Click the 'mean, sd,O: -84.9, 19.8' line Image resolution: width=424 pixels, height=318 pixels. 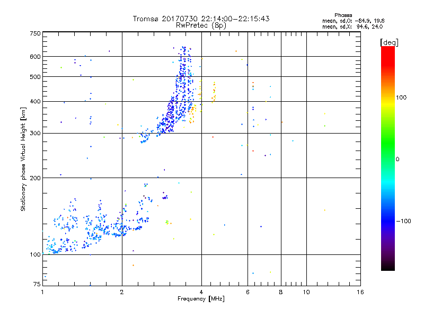click(353, 21)
